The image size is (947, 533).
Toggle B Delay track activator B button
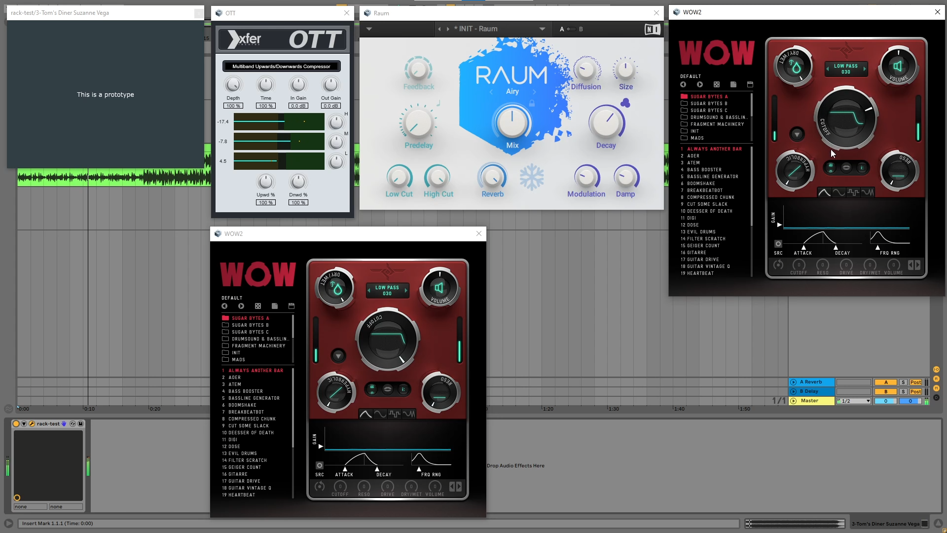[x=886, y=392]
